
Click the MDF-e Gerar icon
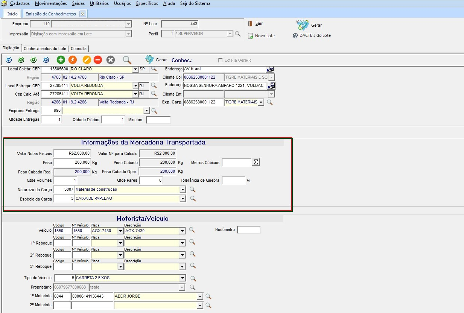[303, 25]
